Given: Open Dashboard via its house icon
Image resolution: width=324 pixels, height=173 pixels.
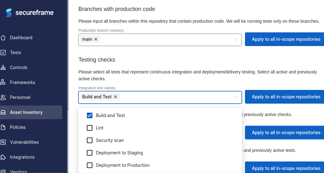Looking at the screenshot, I should click(x=3, y=38).
